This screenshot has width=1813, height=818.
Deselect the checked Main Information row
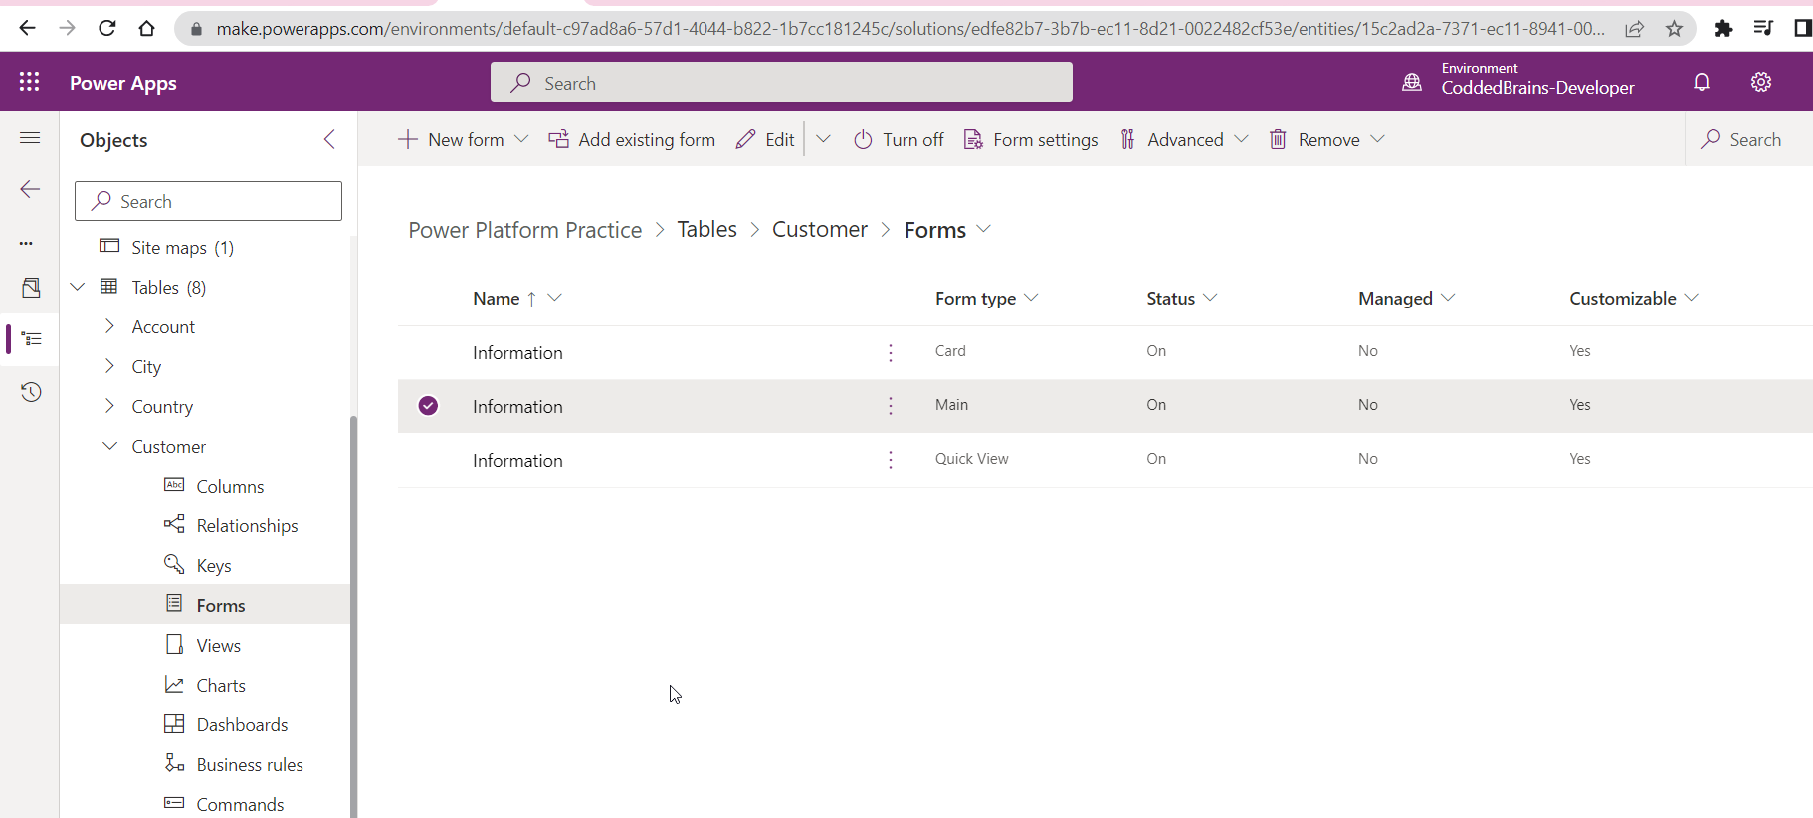pos(428,406)
